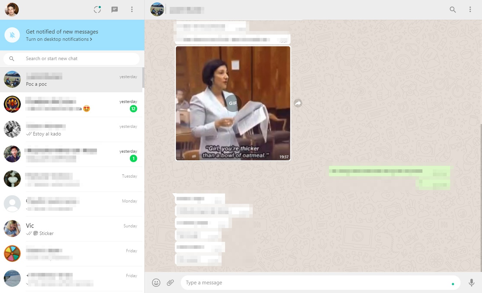The height and width of the screenshot is (293, 482).
Task: Click the muted notifications bell icon
Action: (x=12, y=35)
